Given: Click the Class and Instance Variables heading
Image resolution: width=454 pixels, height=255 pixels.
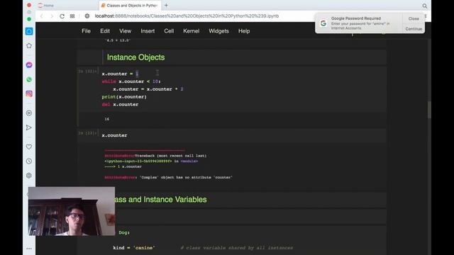Looking at the screenshot, I should pyautogui.click(x=161, y=200).
